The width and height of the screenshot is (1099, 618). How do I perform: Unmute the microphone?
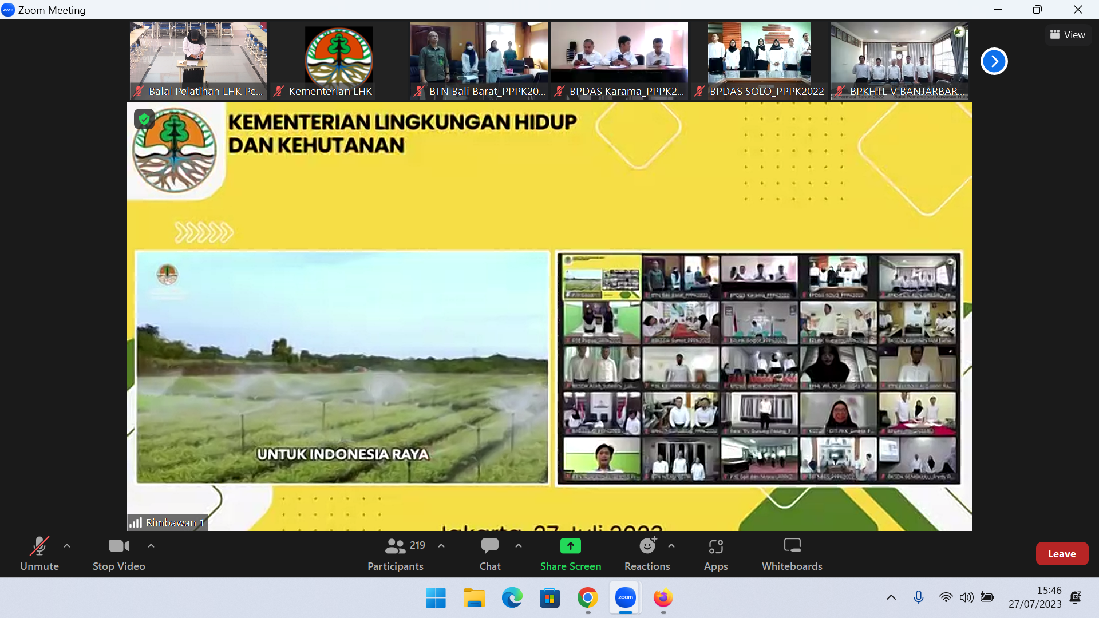point(39,553)
